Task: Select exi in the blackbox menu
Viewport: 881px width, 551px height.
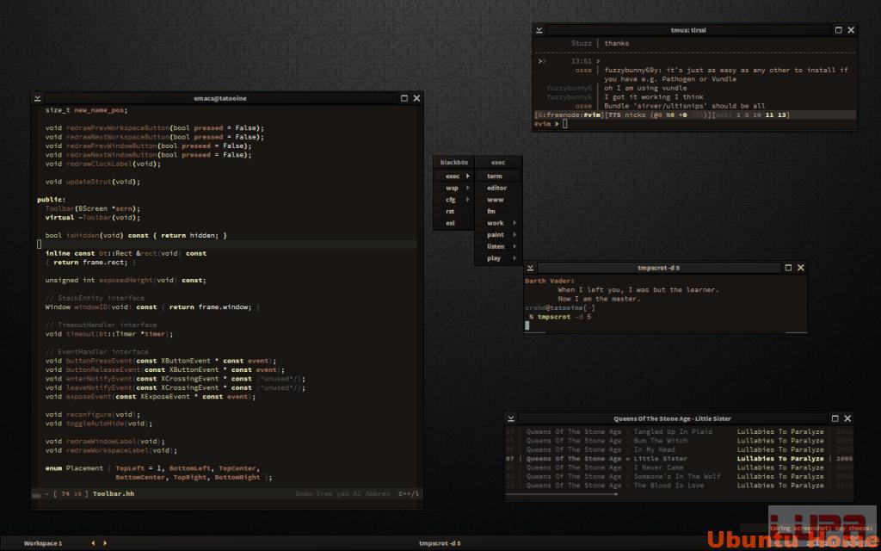Action: 451,223
